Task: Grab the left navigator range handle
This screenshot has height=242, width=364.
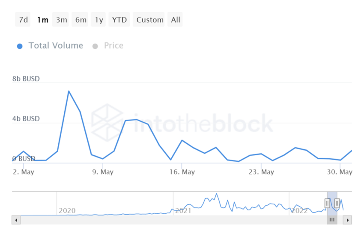Action: 328,203
